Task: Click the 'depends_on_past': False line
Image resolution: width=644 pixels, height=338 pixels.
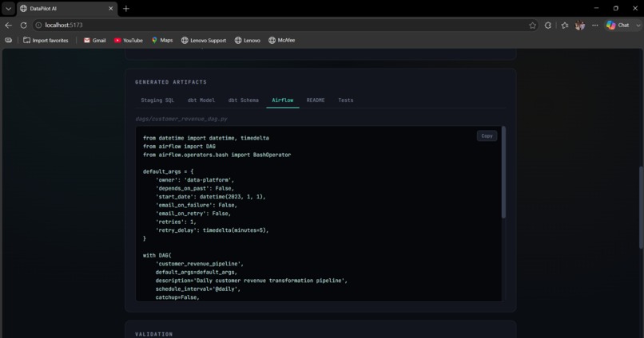Action: point(194,188)
